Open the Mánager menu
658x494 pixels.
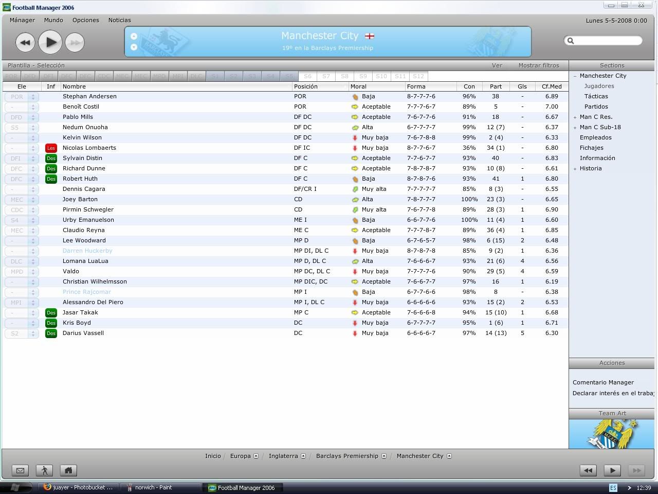22,20
